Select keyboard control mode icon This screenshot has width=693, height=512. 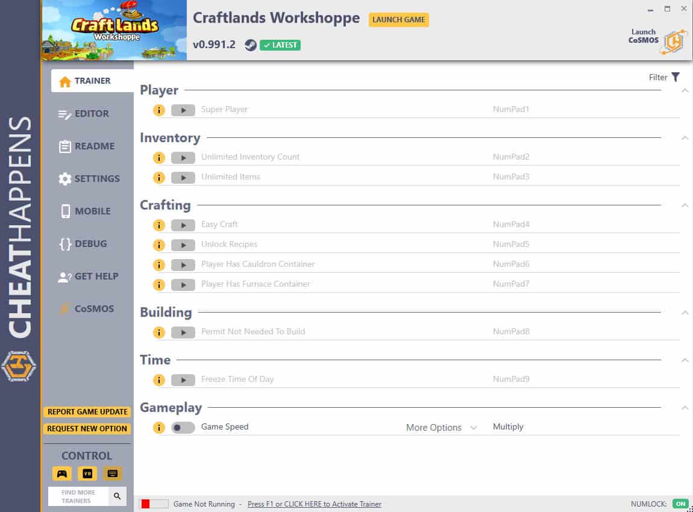click(x=113, y=474)
